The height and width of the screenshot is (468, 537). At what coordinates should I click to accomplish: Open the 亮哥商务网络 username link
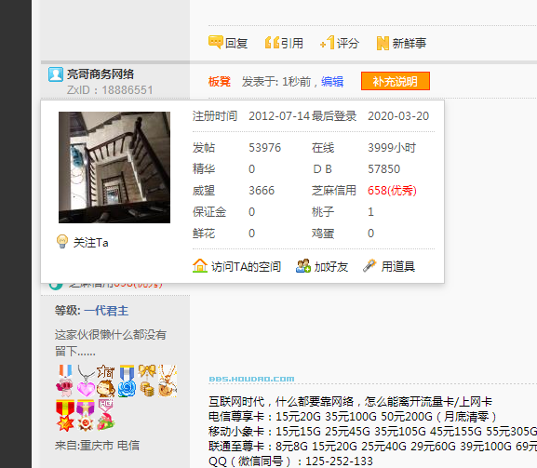tap(101, 74)
